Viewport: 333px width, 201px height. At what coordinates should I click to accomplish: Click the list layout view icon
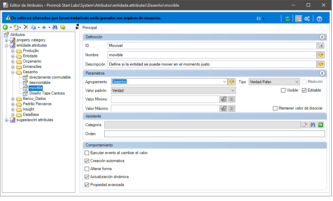click(x=299, y=19)
